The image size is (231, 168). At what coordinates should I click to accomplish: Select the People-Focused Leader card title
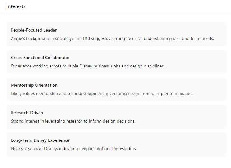[x=34, y=30]
